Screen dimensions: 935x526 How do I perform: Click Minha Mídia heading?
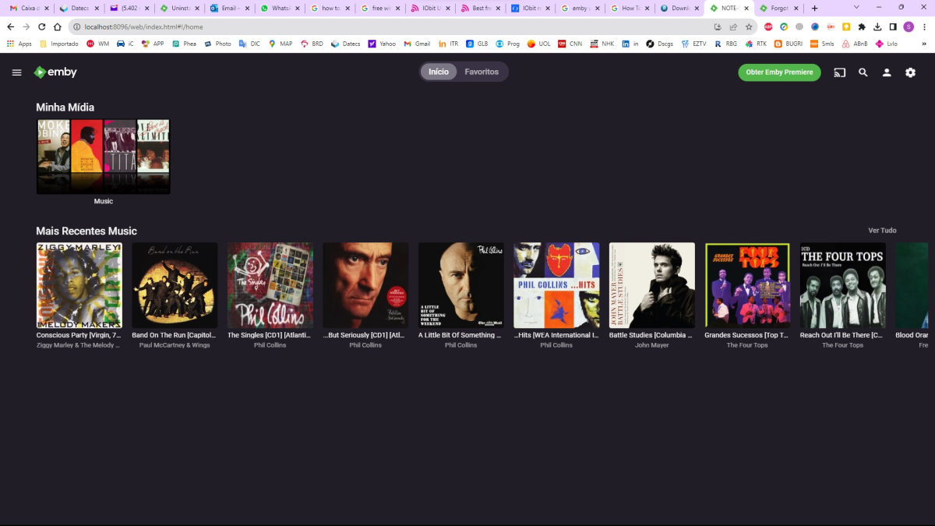pyautogui.click(x=65, y=108)
